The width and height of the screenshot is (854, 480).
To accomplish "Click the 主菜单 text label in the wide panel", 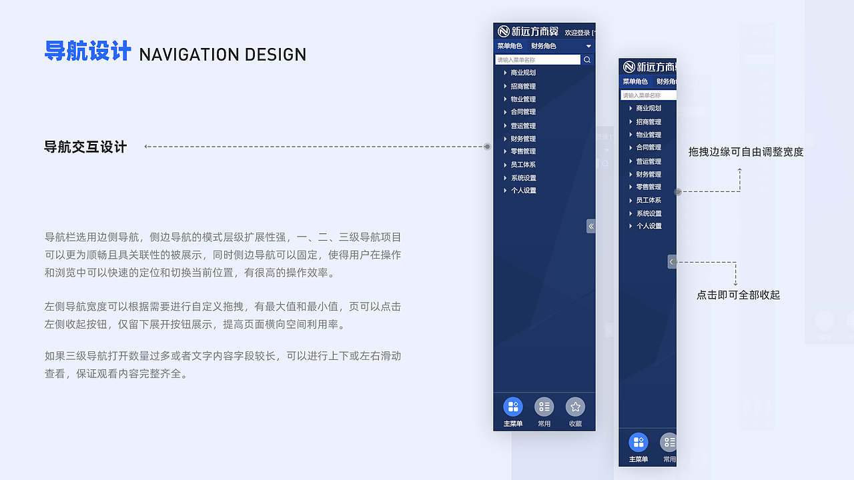I will click(513, 424).
